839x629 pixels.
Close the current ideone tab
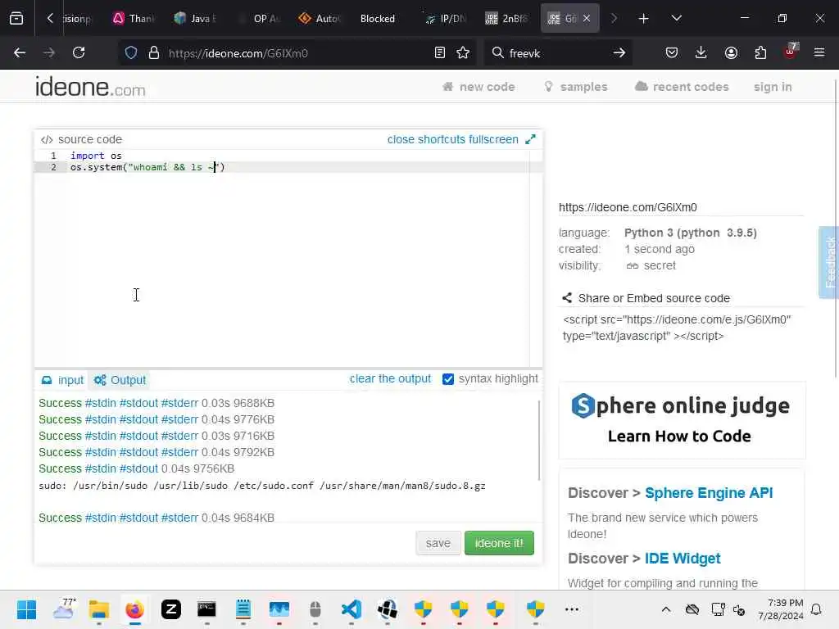click(587, 18)
